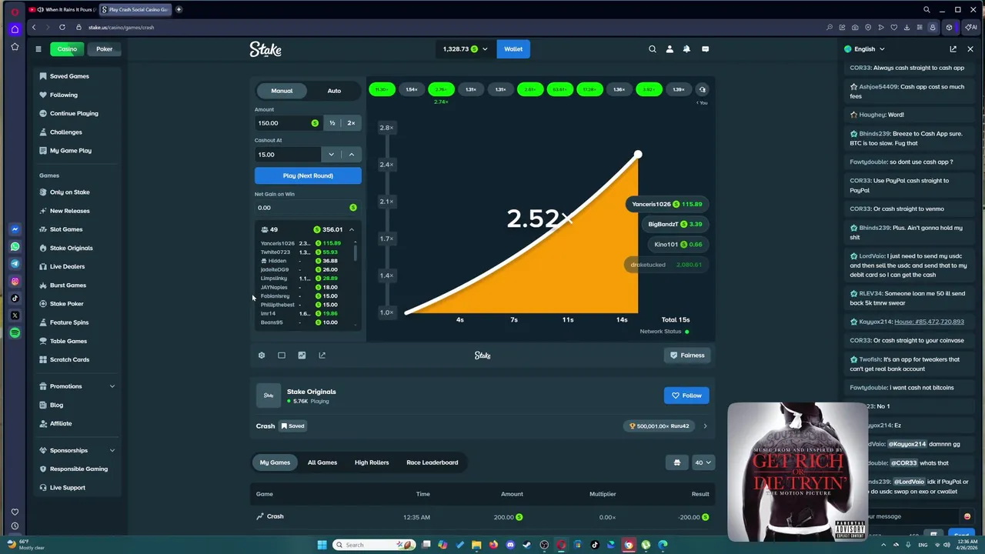Toggle ghost mode icon beside 40 dropdown
The width and height of the screenshot is (985, 554).
pos(677,462)
